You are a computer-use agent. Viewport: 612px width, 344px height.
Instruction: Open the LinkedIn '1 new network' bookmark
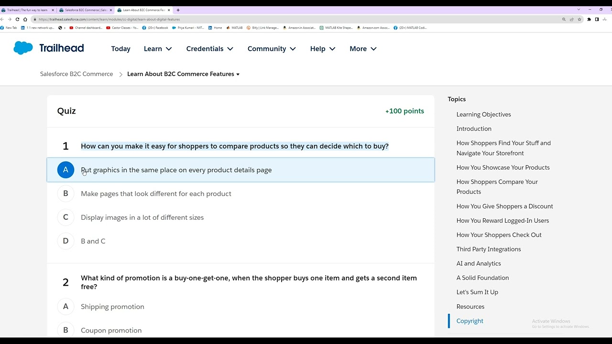(38, 28)
